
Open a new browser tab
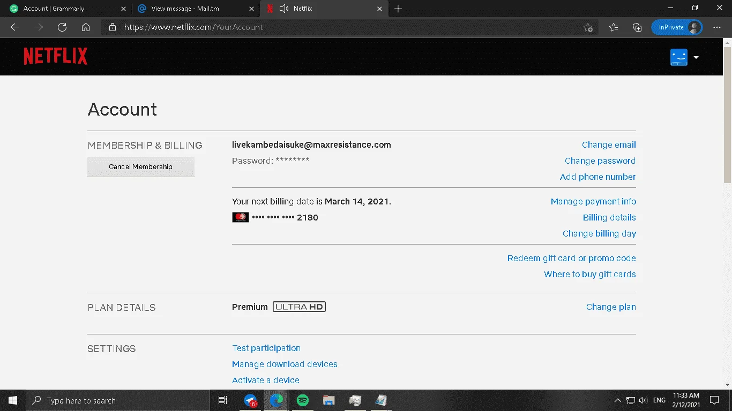(398, 9)
